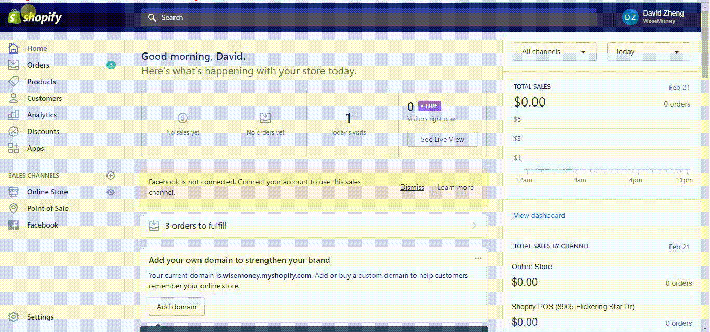The image size is (710, 332).
Task: View online store with eye icon
Action: (110, 192)
